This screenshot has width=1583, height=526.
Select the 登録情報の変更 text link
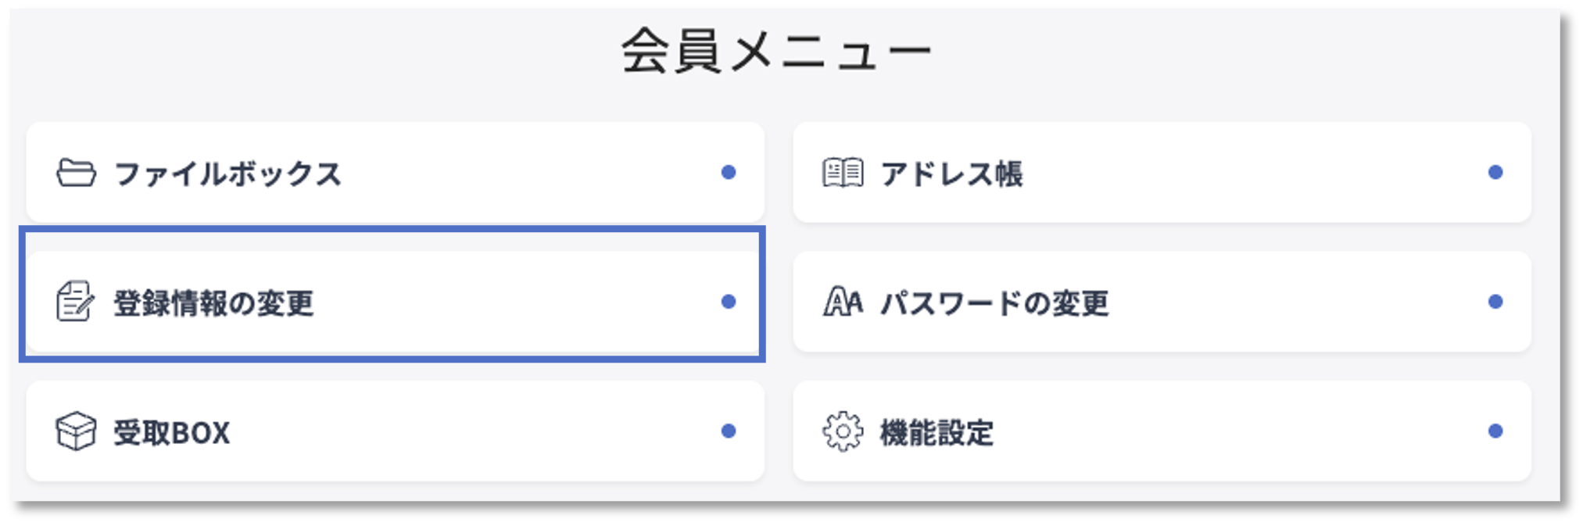(213, 303)
